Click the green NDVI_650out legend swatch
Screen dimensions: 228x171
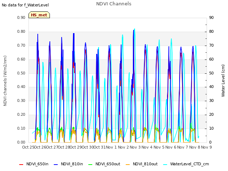tap(90, 165)
